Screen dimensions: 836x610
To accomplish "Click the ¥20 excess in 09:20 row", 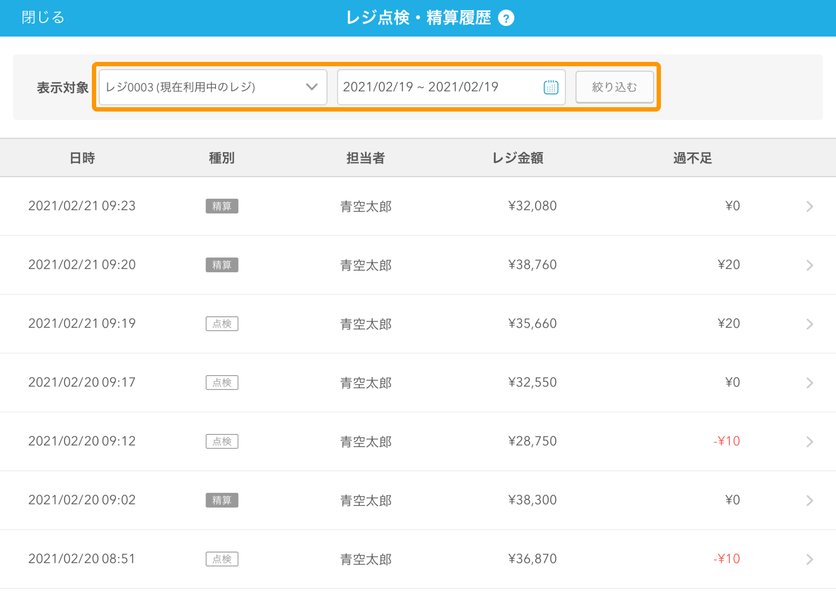I will 729,264.
